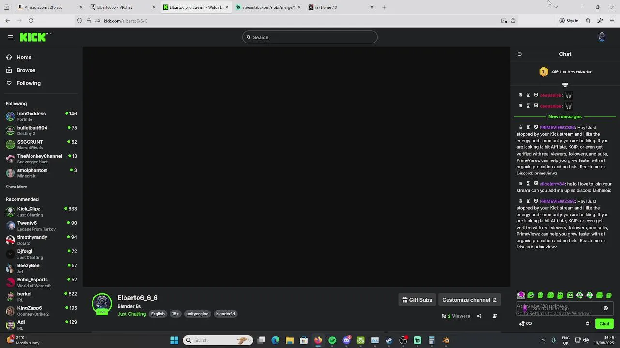Viewport: 620px width, 348px height.
Task: Show hidden system tray icons
Action: (543, 340)
